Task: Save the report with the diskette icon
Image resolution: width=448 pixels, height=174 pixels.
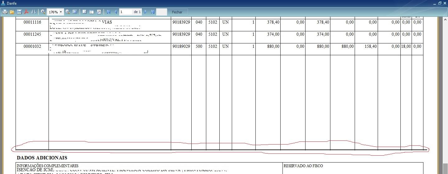Action: (19, 12)
